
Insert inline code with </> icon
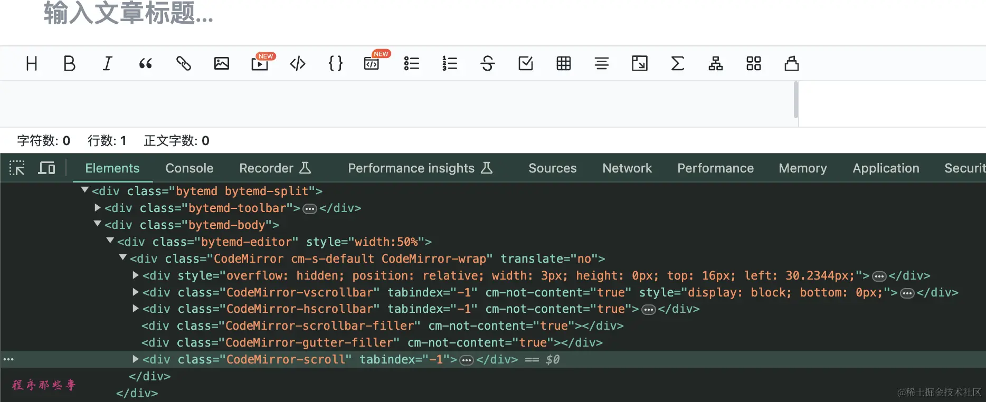(x=298, y=64)
